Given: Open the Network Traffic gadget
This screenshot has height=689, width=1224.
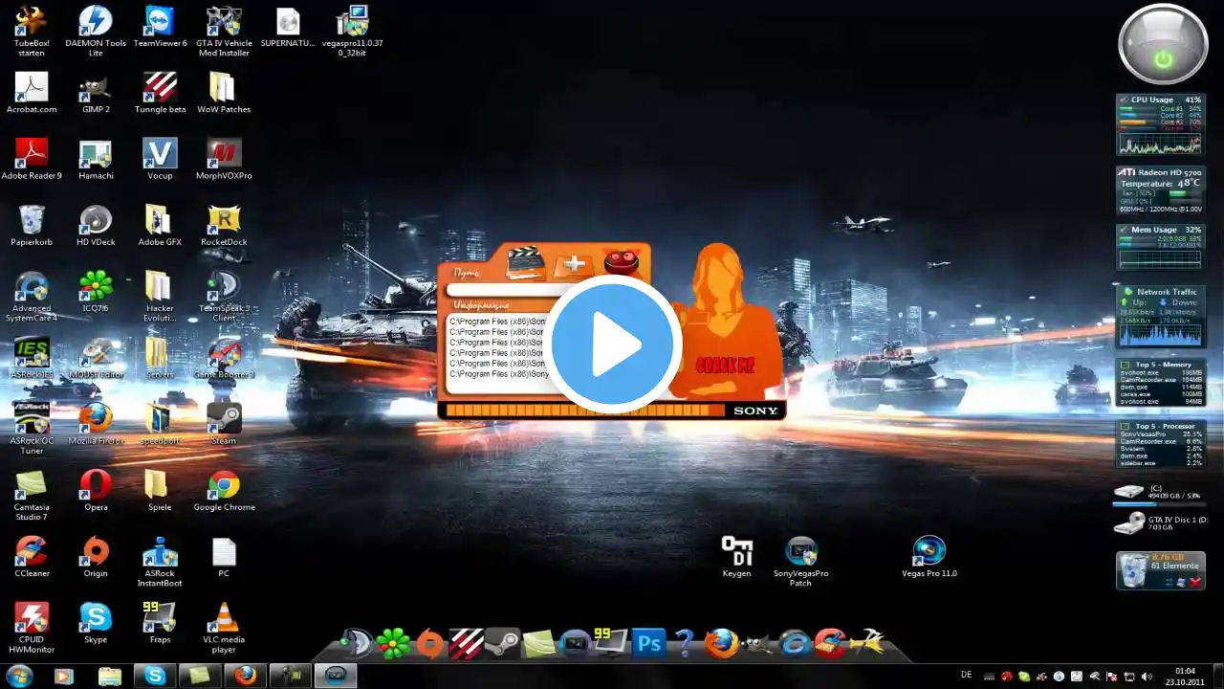Looking at the screenshot, I should pyautogui.click(x=1161, y=316).
